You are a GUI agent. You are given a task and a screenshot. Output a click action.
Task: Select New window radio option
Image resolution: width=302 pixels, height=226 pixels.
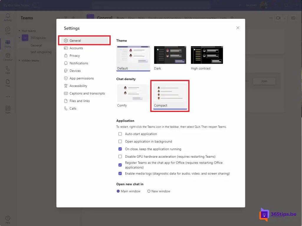[149, 191]
